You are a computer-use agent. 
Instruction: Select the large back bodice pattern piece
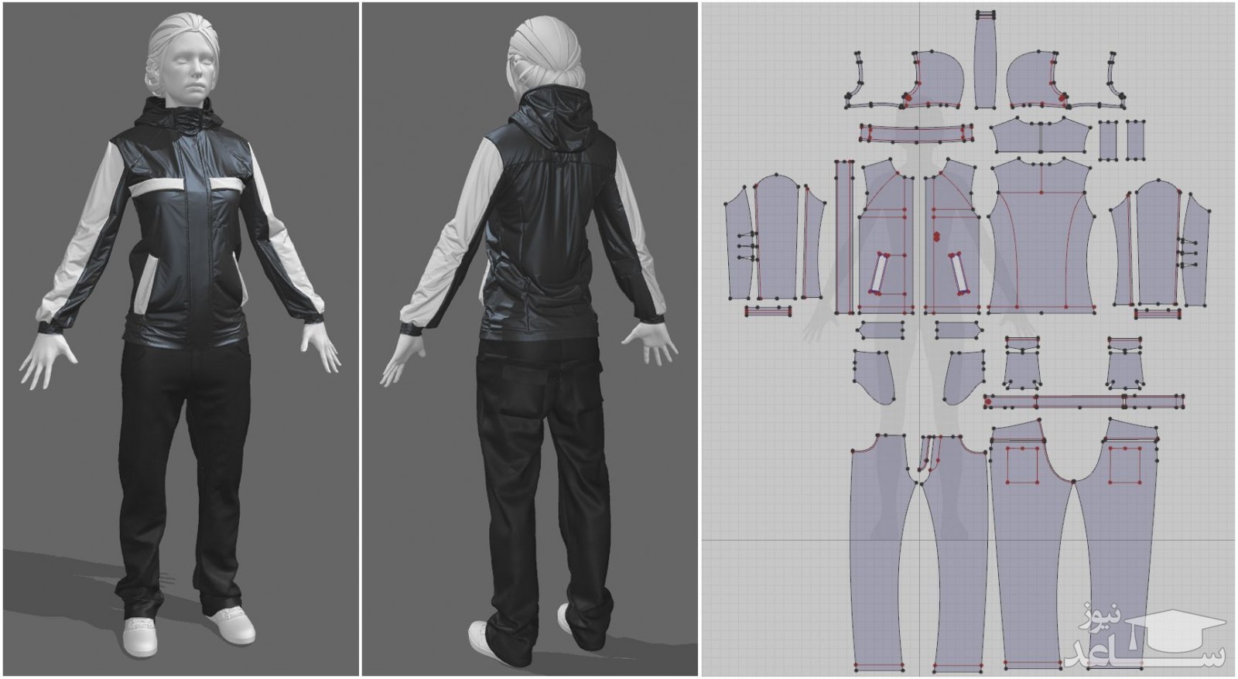tap(1041, 236)
